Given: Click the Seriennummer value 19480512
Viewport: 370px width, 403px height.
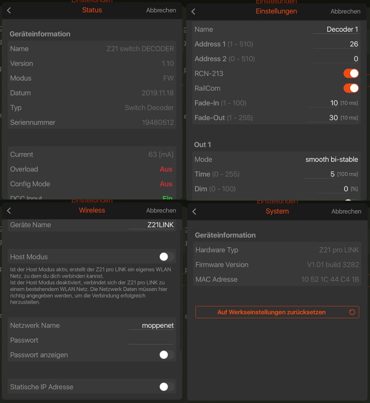Looking at the screenshot, I should tap(158, 123).
